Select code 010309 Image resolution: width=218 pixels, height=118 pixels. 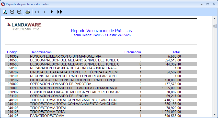point(13,56)
